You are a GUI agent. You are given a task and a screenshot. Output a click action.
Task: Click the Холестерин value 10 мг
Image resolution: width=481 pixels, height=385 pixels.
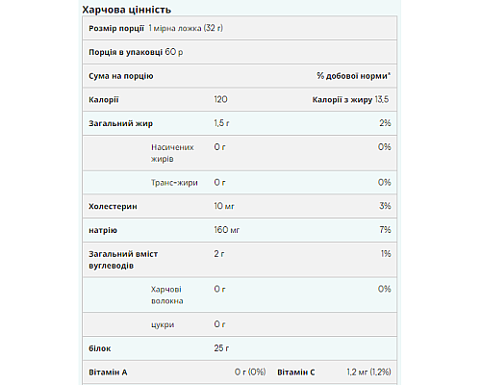[224, 206]
